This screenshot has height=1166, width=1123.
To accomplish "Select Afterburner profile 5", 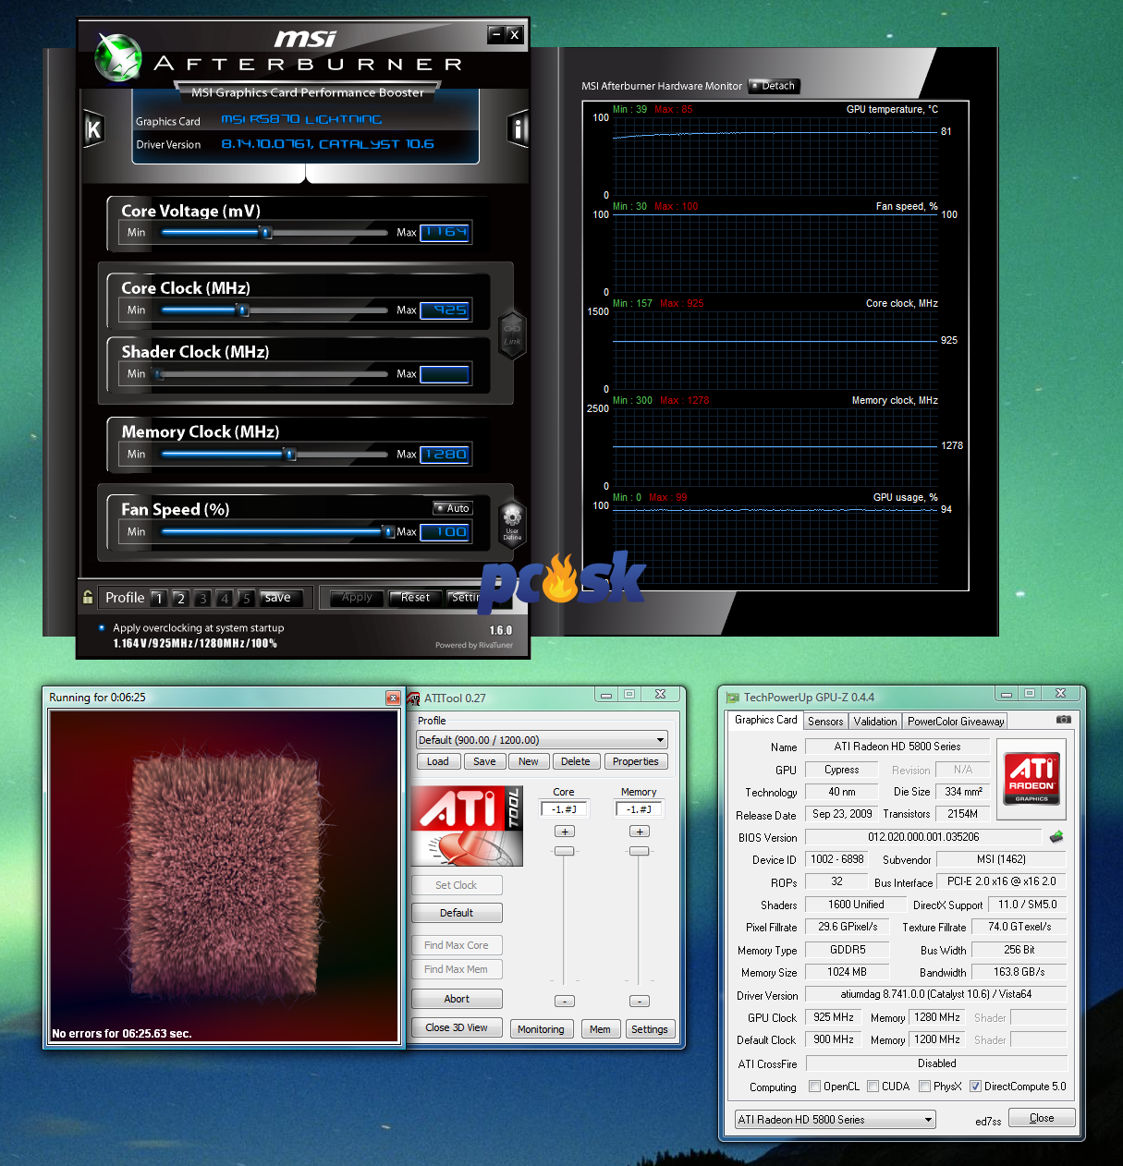I will point(246,599).
